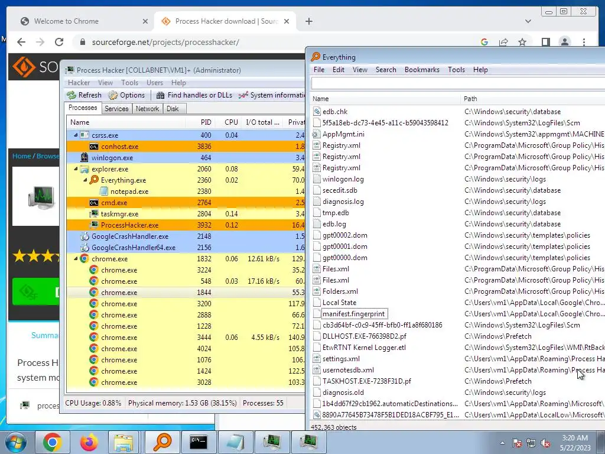Click the taskbar clock showing 3:20 AM
The width and height of the screenshot is (605, 454).
point(575,443)
